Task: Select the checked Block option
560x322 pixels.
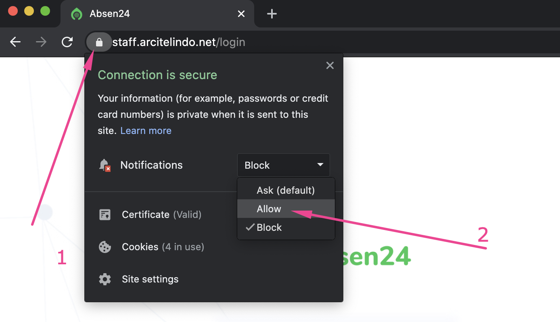Action: (269, 228)
